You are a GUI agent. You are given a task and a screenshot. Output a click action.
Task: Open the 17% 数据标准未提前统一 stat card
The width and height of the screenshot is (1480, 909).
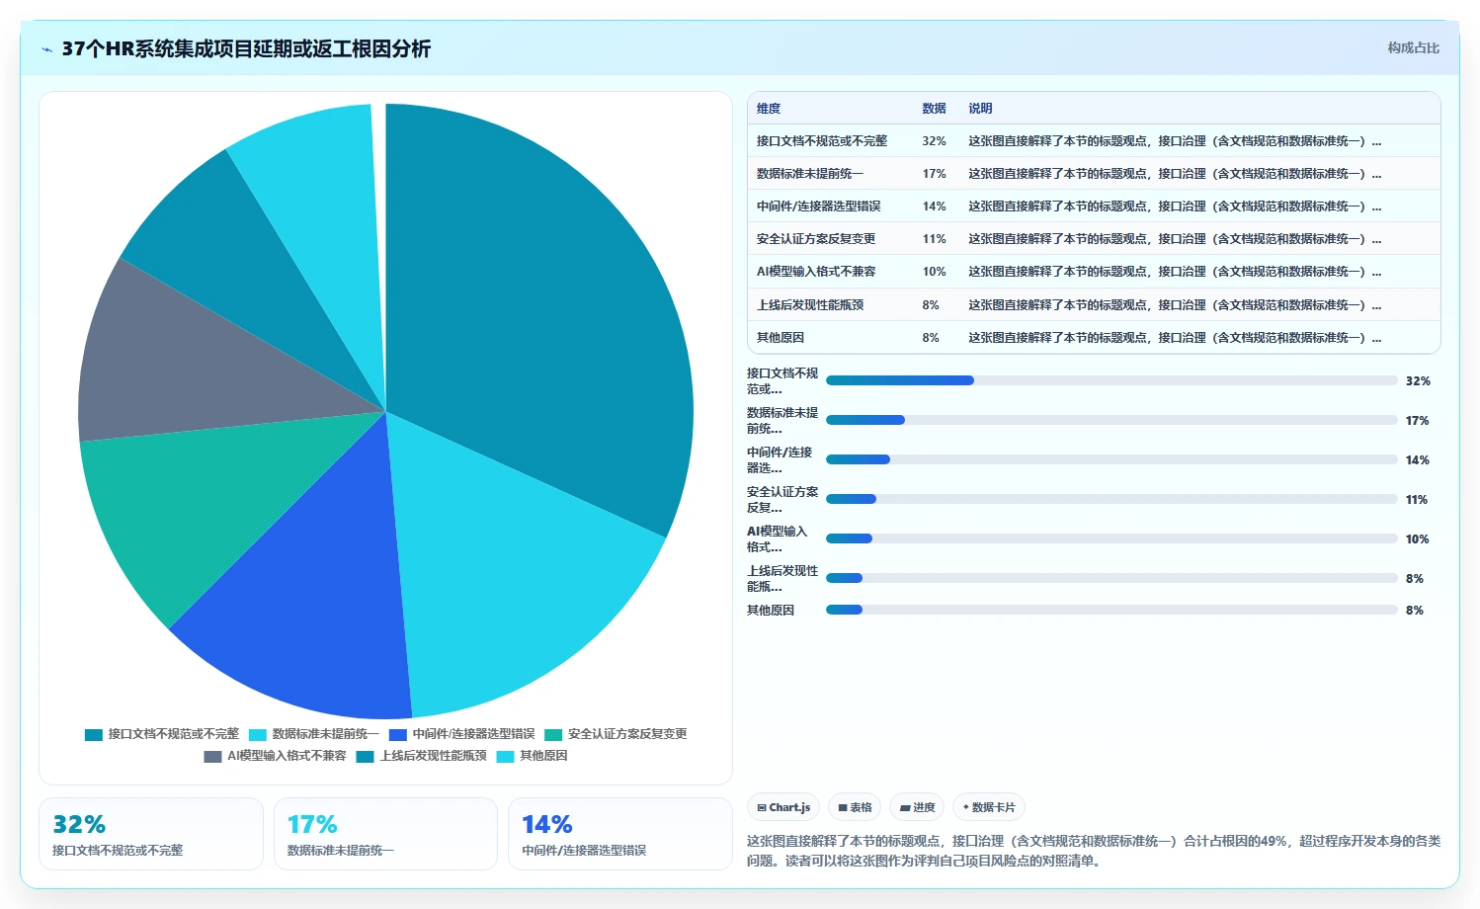pyautogui.click(x=385, y=834)
